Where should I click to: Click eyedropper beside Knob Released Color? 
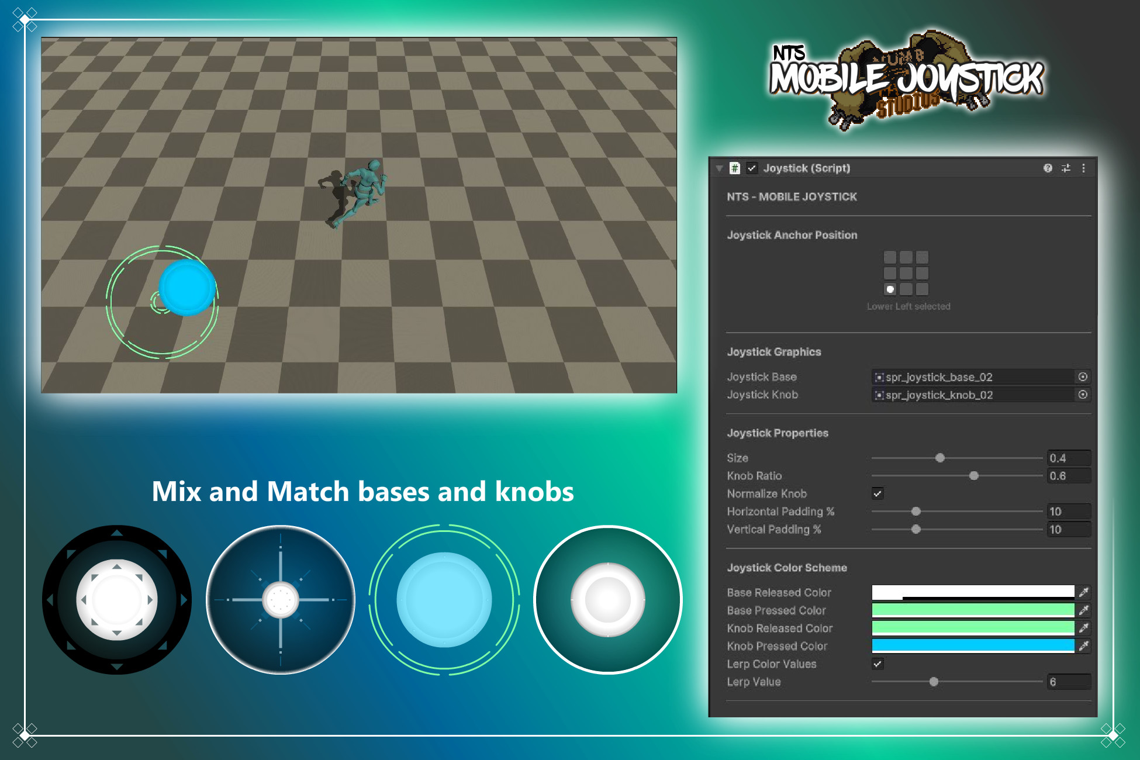(1084, 628)
